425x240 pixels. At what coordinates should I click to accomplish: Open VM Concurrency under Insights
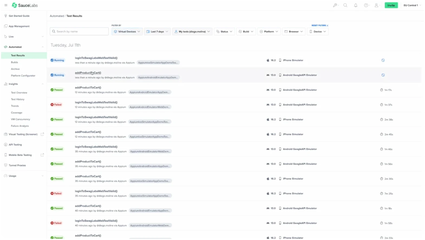point(21,119)
